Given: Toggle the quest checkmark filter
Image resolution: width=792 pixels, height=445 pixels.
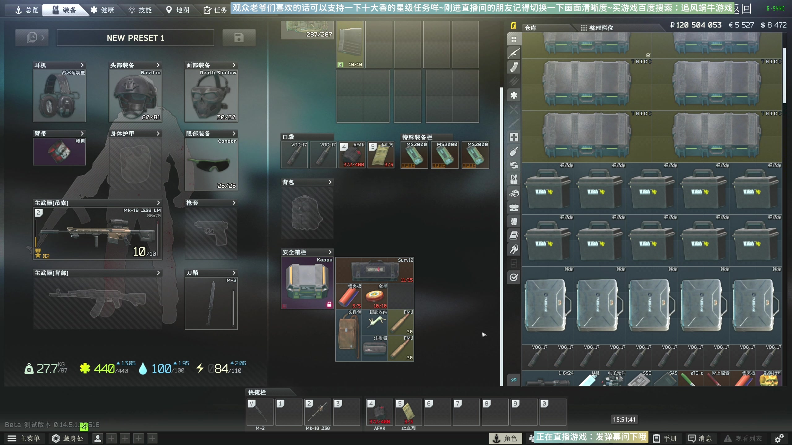Looking at the screenshot, I should (514, 277).
